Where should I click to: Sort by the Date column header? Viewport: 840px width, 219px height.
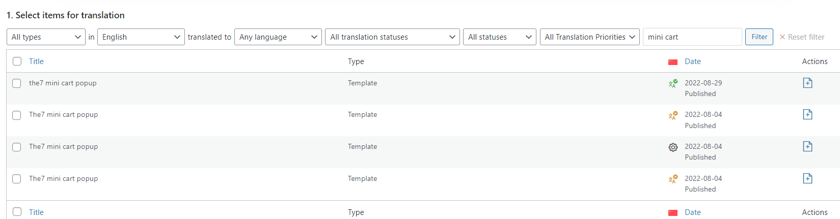point(693,61)
